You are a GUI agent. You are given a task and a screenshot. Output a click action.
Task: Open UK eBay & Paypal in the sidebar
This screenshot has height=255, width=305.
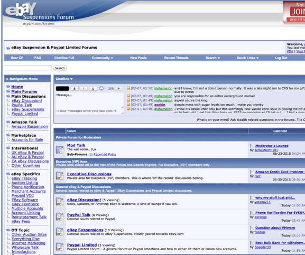(27, 153)
